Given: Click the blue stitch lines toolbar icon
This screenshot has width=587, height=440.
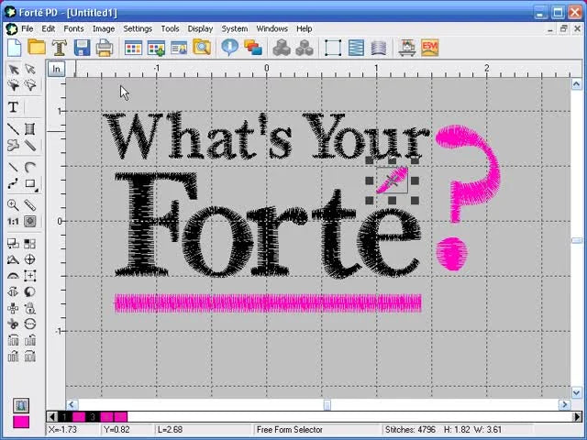Looking at the screenshot, I should click(x=356, y=48).
